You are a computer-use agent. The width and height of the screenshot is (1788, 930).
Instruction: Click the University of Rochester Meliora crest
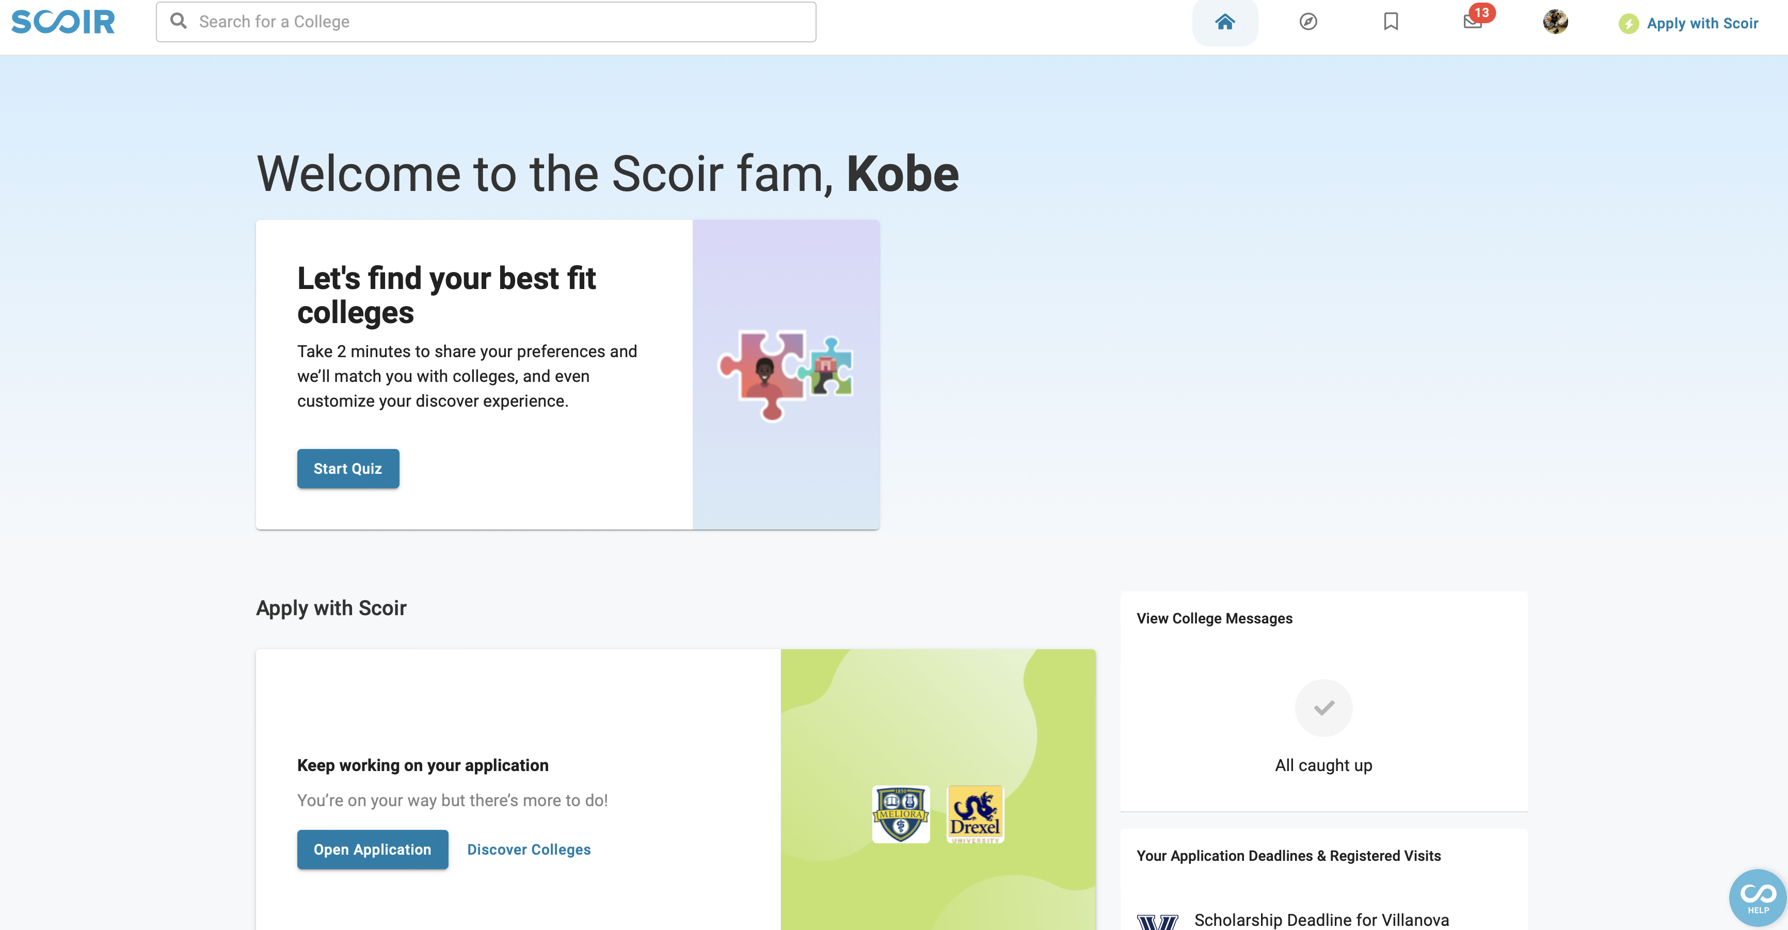pos(901,814)
